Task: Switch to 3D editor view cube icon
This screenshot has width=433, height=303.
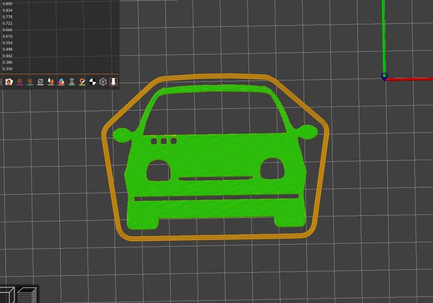Action: tap(6, 295)
